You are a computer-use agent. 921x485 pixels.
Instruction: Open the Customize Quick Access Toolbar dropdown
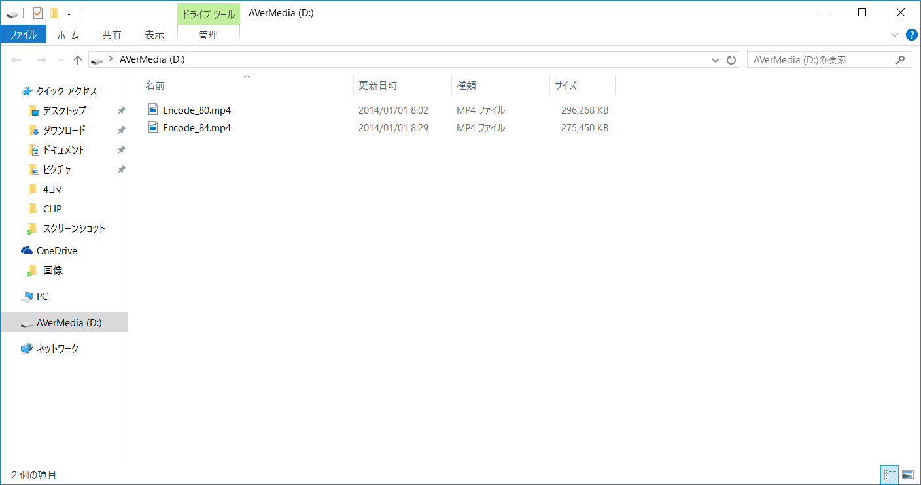pos(69,13)
